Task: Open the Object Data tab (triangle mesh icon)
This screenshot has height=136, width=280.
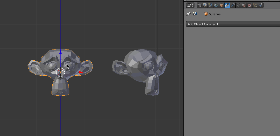Action: tap(238, 5)
